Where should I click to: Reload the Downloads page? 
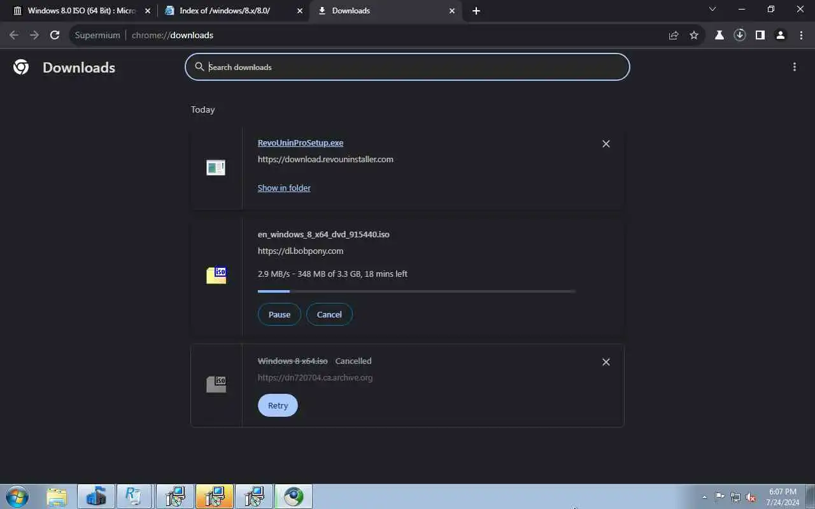[x=55, y=35]
